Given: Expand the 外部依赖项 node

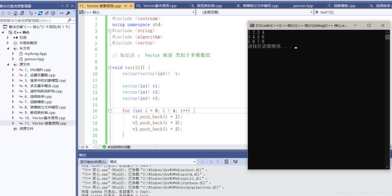Looking at the screenshot, I should [8, 43].
